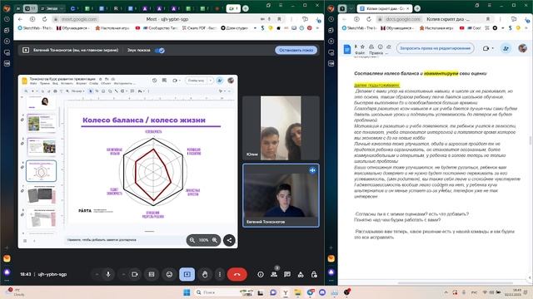
Task: Open history clock icon in left browser sidebar
Action: 7,19
